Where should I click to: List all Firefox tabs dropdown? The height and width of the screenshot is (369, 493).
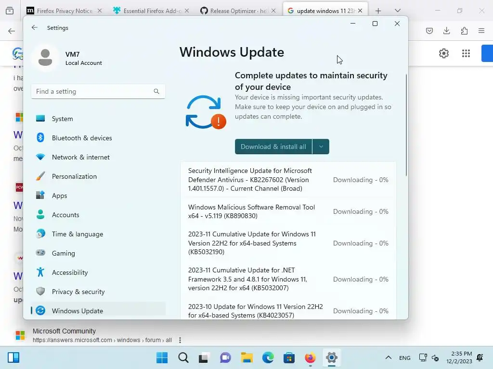tap(397, 11)
